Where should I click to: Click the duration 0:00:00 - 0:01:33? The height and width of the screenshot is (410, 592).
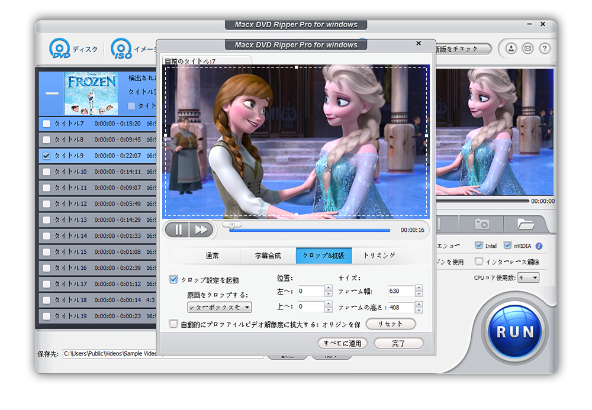click(118, 236)
